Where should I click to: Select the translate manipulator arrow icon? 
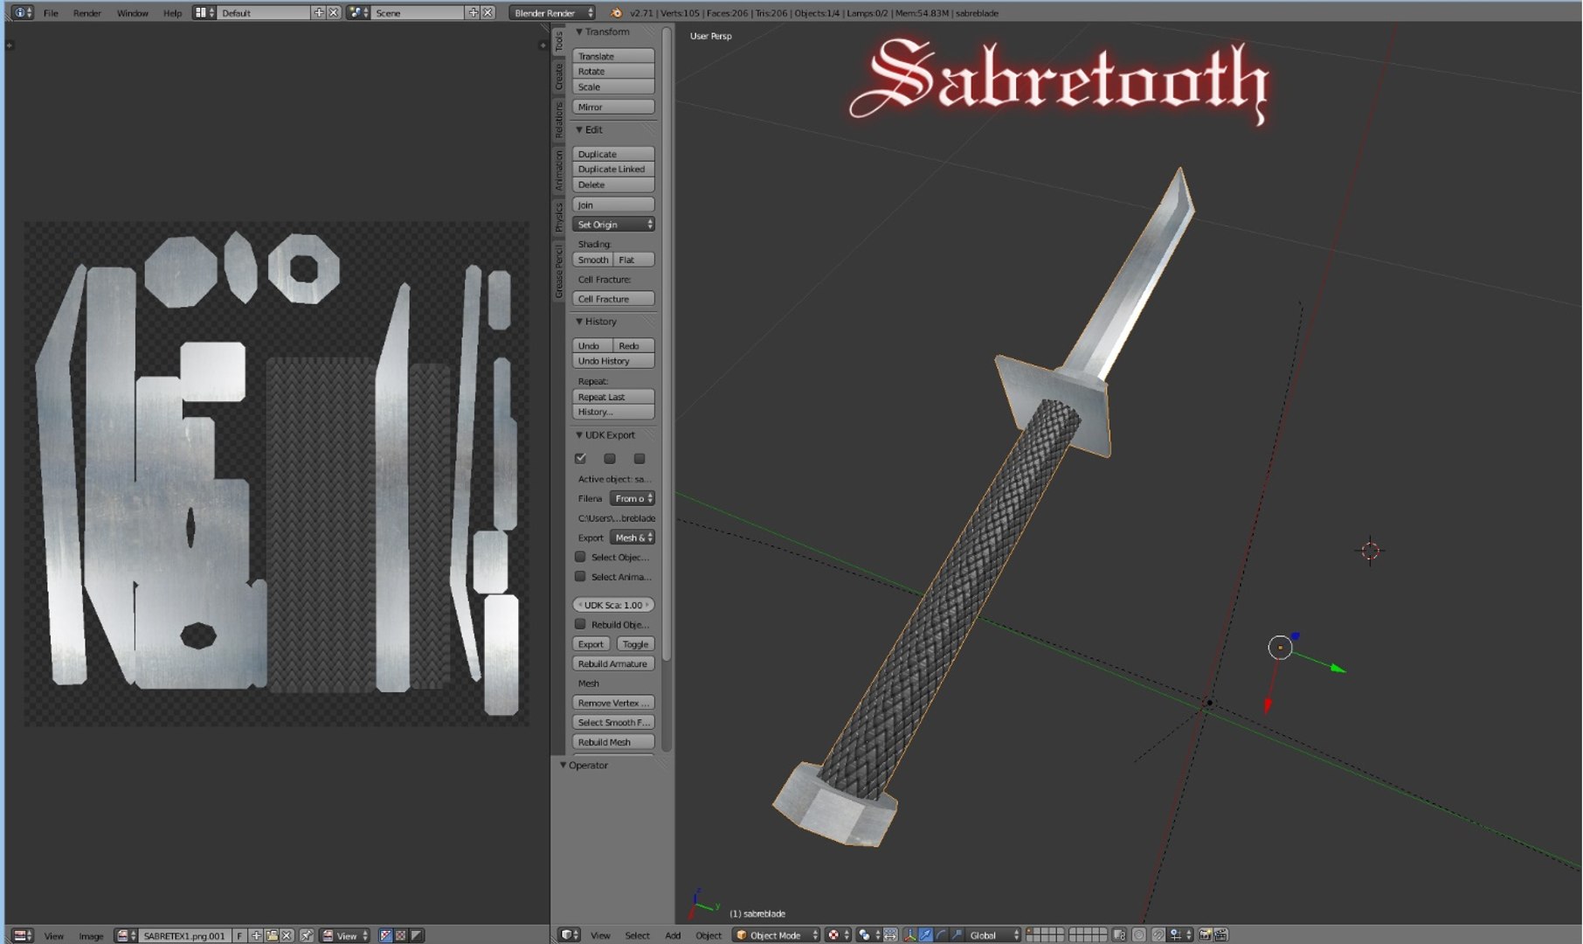click(x=925, y=935)
